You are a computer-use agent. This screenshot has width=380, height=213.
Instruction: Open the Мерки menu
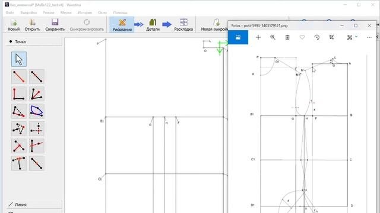(x=66, y=12)
